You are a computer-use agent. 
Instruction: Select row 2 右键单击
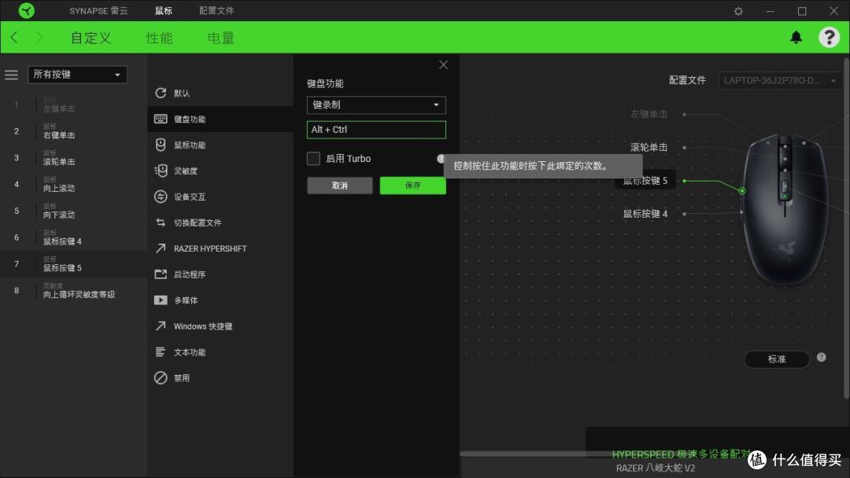coord(74,131)
